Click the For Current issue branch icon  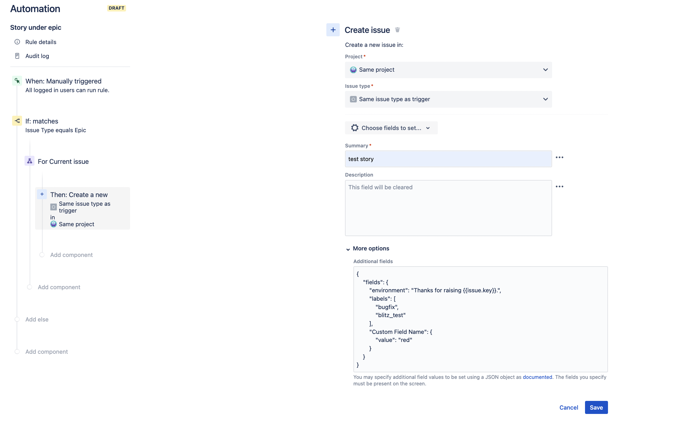pos(29,161)
